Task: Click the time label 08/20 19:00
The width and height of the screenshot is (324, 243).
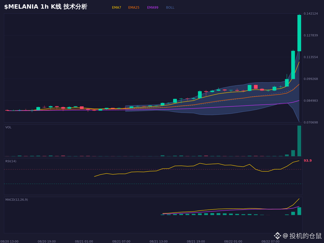Action: [47, 241]
